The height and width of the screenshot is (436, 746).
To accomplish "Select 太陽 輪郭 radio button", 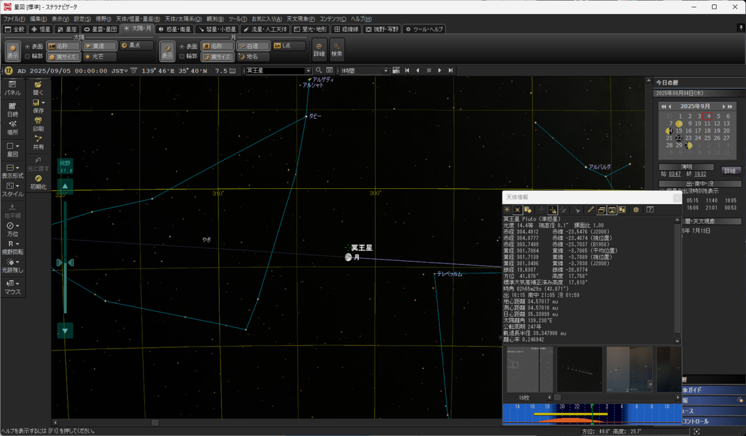I will [x=27, y=57].
